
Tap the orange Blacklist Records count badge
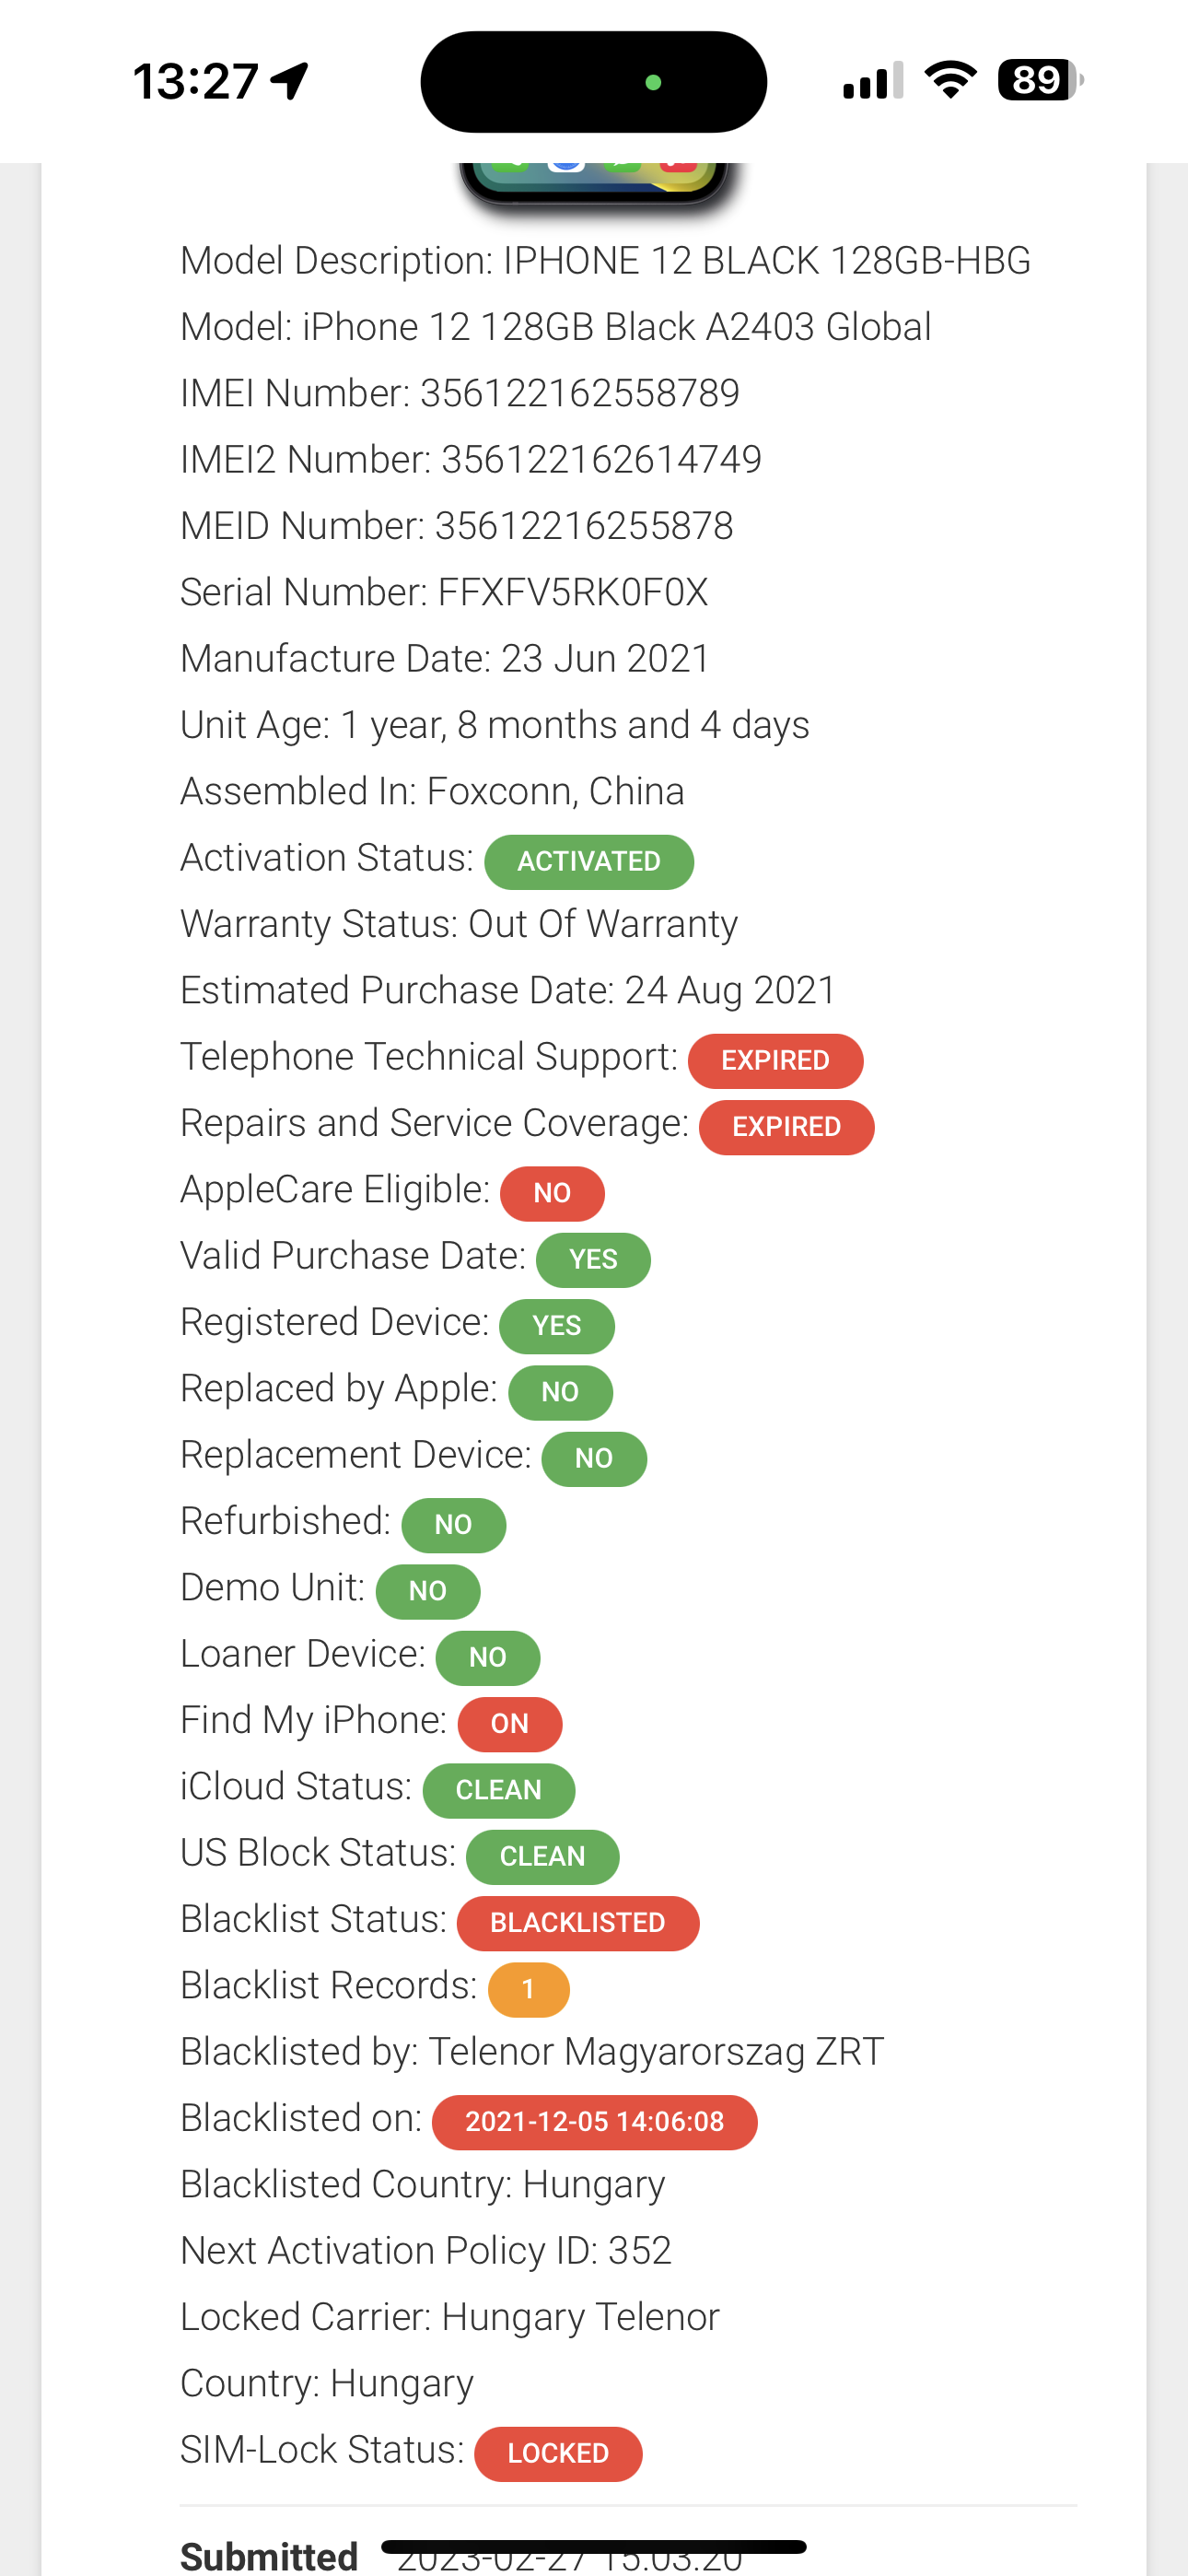point(528,1989)
